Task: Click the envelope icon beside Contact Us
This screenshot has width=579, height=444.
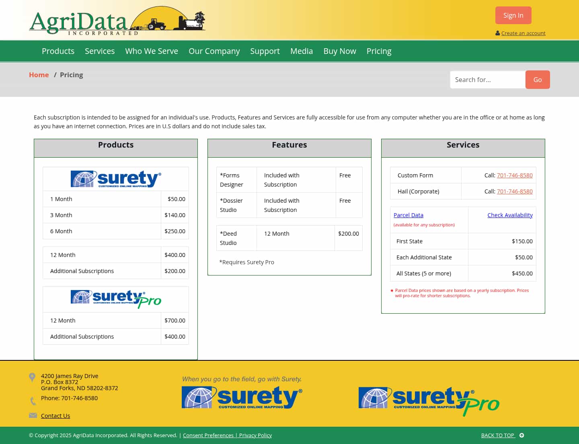Action: [x=33, y=415]
